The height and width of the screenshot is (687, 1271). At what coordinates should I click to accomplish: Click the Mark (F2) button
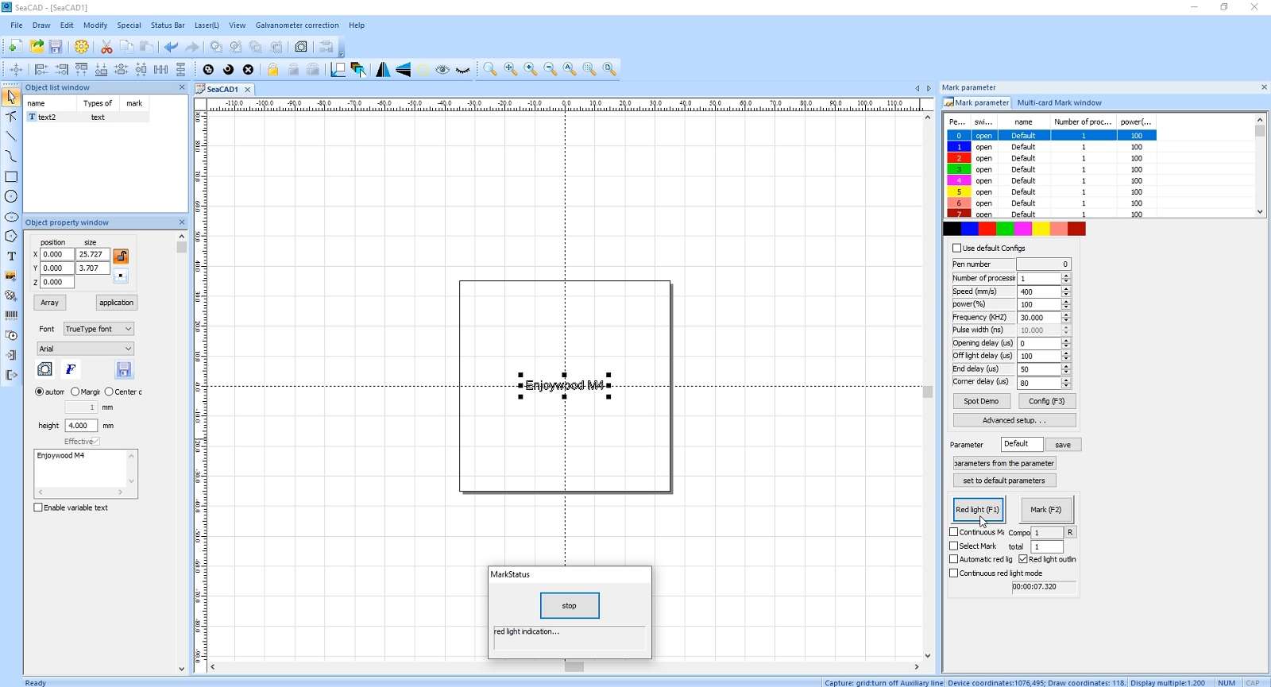(1045, 510)
